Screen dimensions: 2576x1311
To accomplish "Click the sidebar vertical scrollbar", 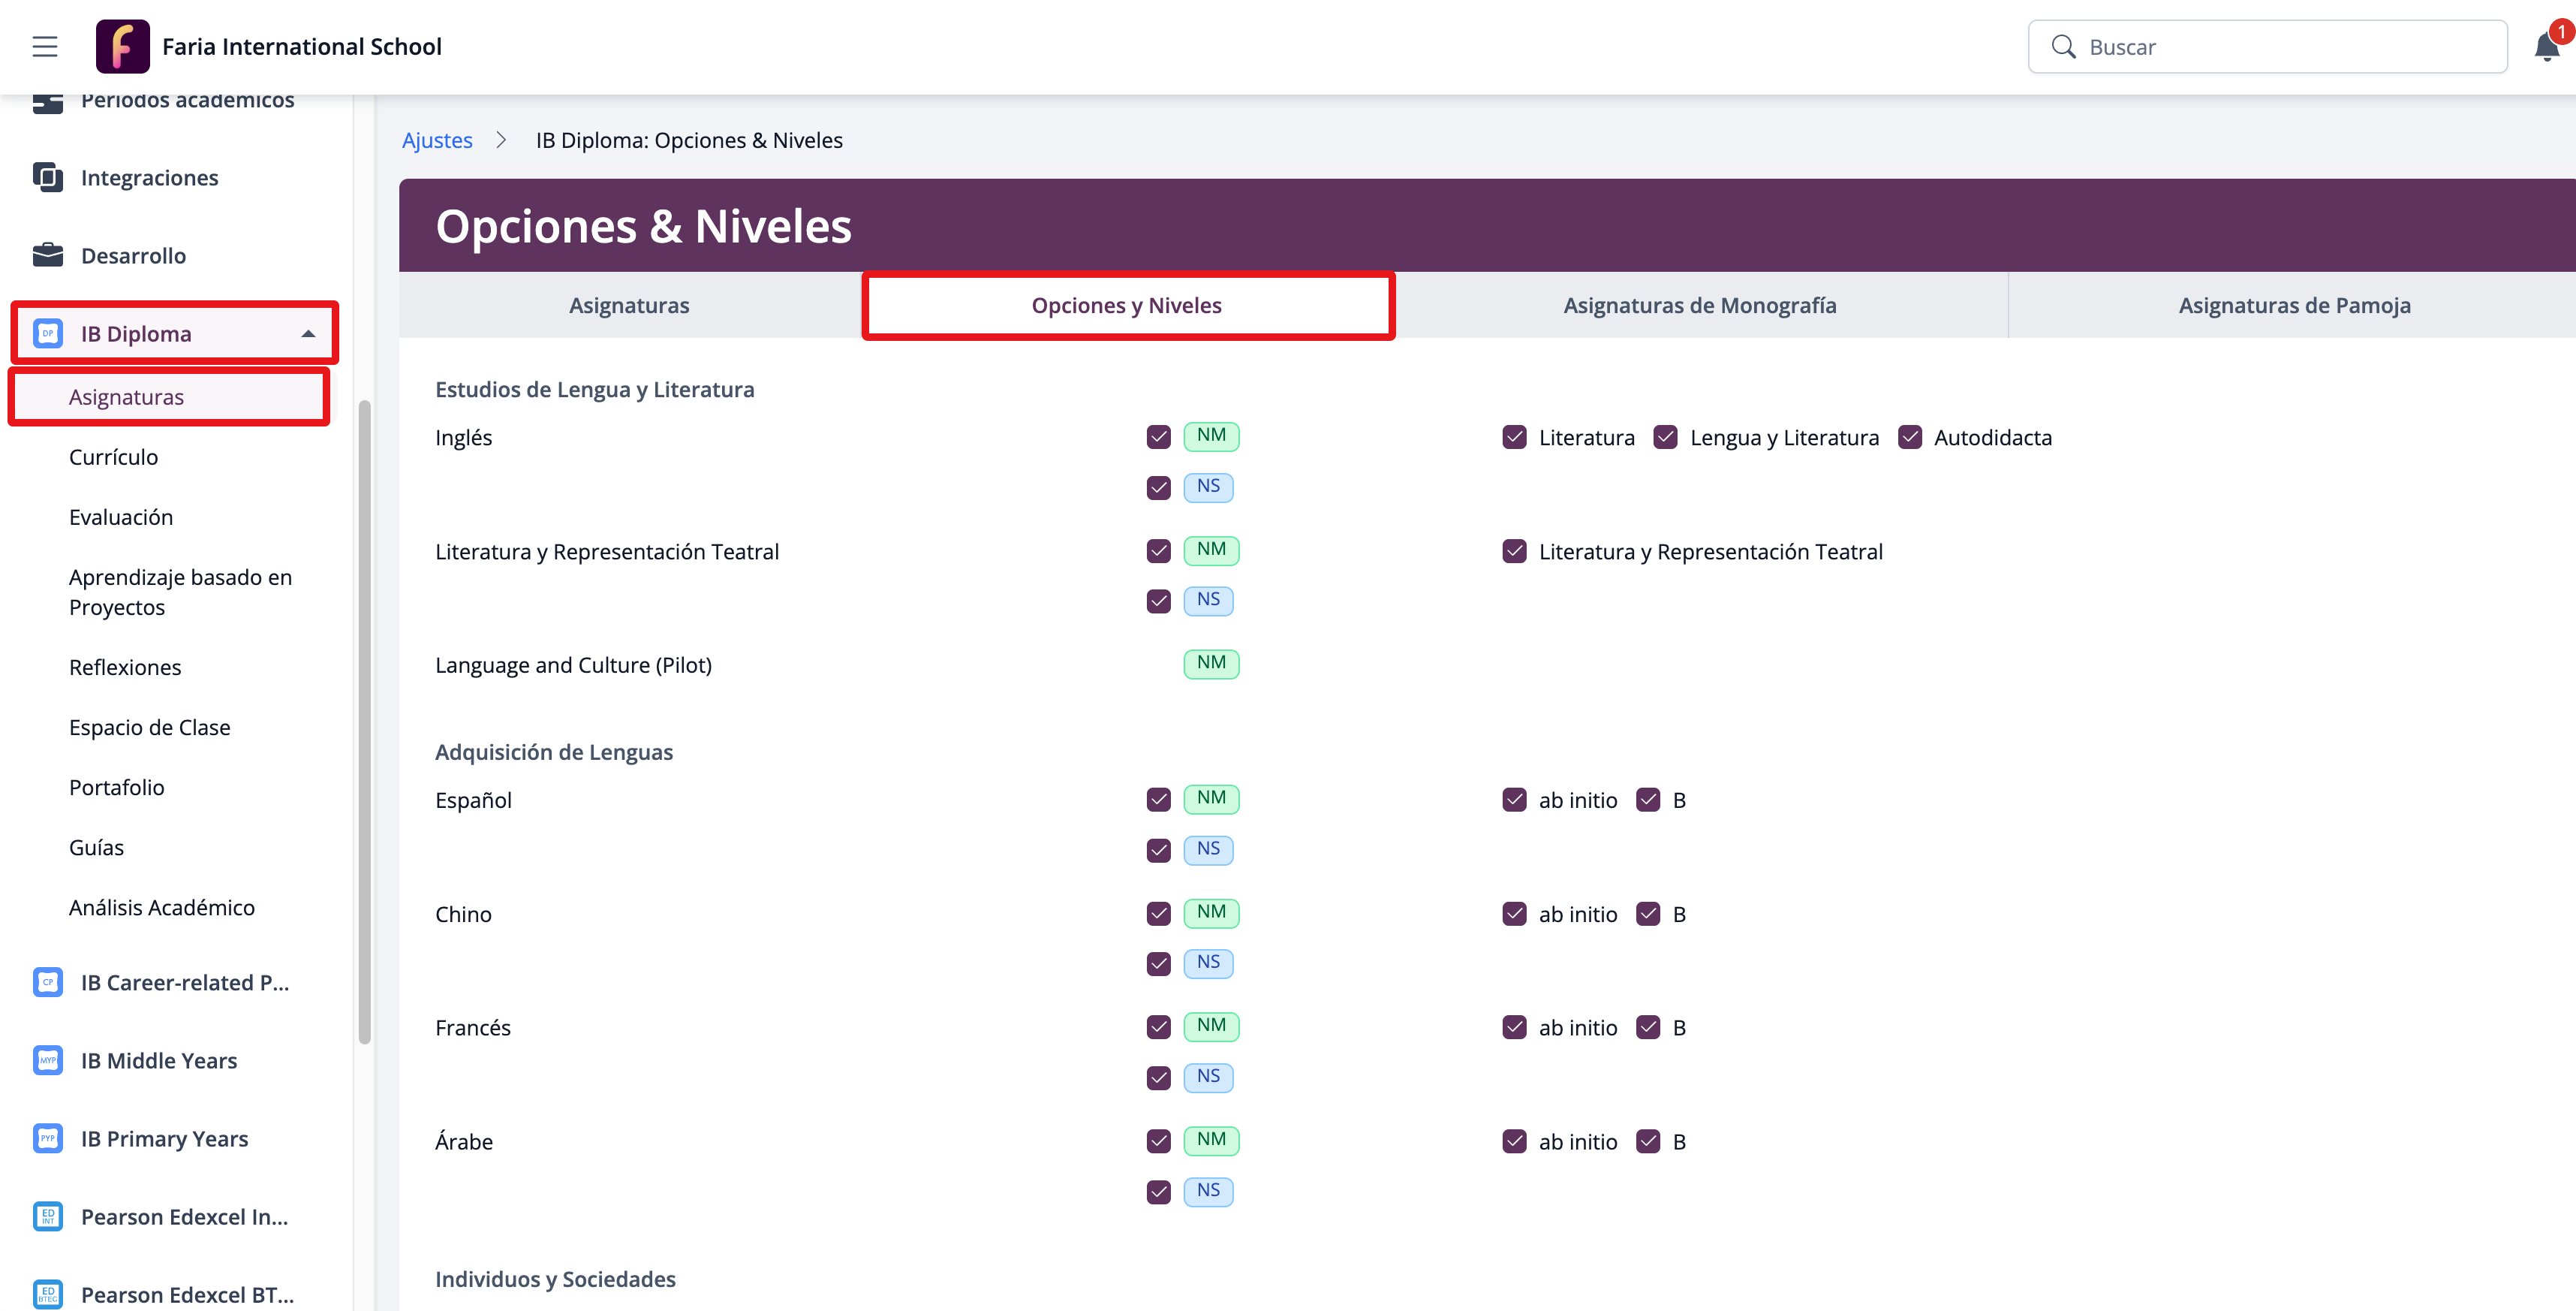I will (x=364, y=720).
